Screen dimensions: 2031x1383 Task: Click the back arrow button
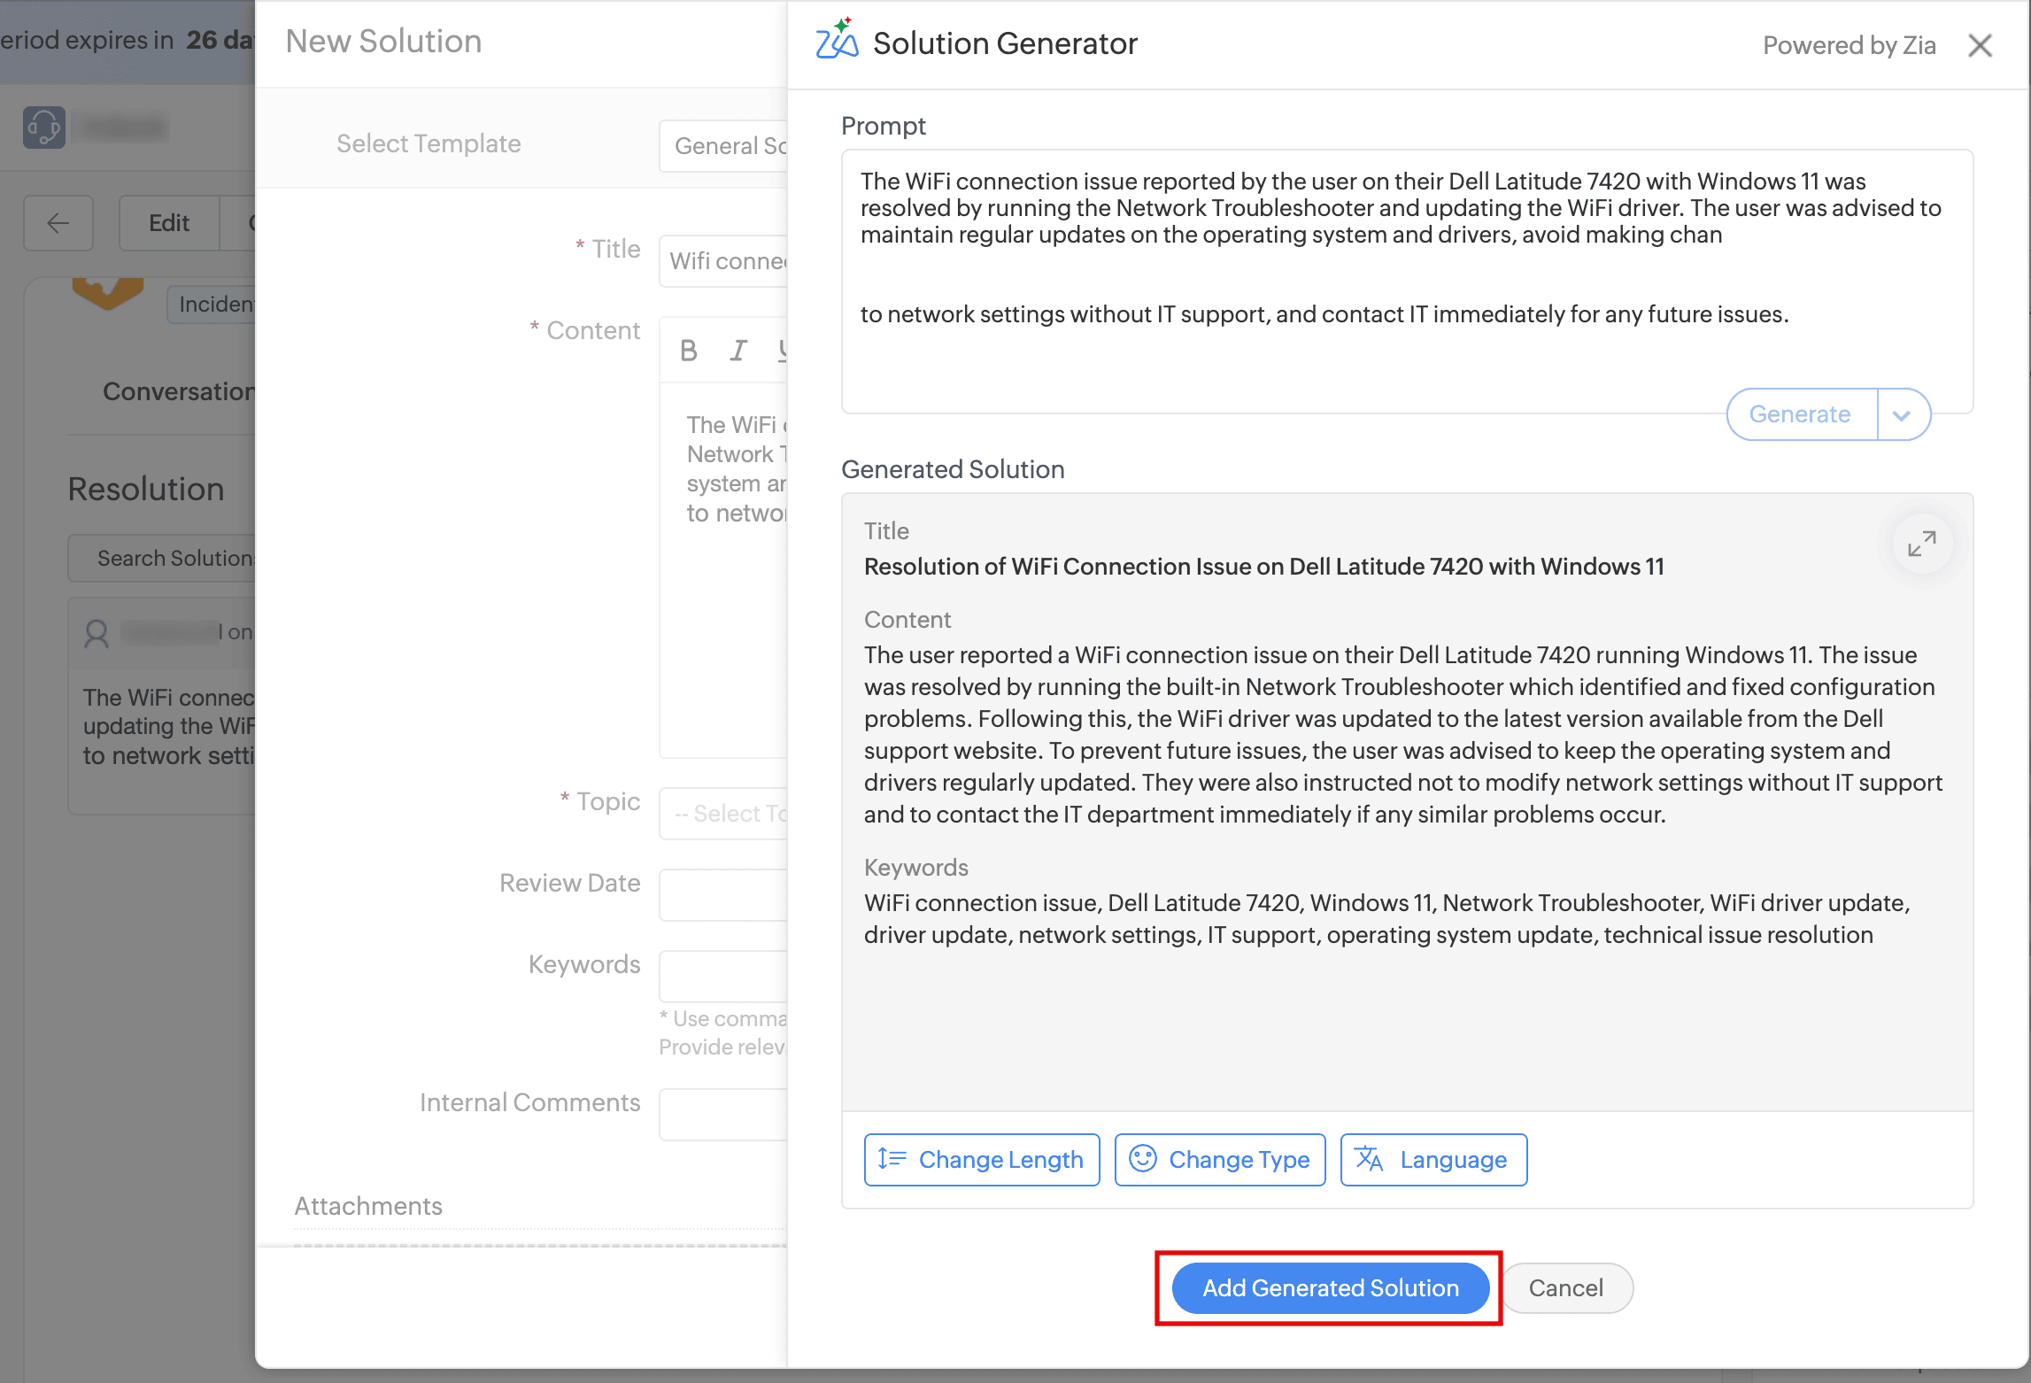pos(58,223)
